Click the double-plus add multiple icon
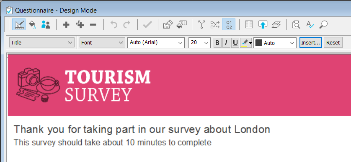This screenshot has height=162, width=351. [x=80, y=24]
